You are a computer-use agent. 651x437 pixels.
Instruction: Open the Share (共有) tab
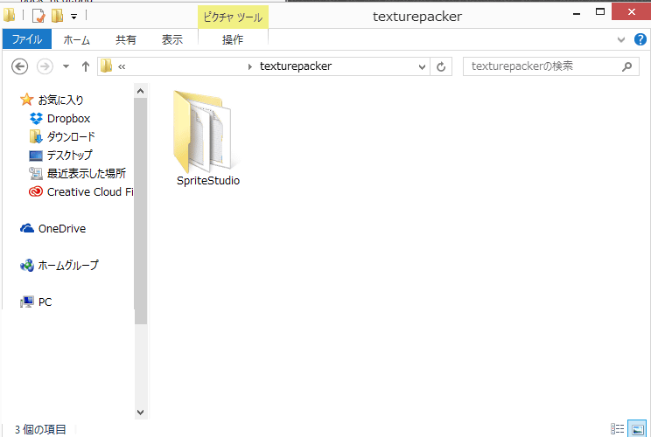tap(126, 40)
